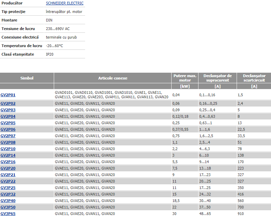Open the SCHNEIDER ELECTRIC manufacturer link
Image resolution: width=271 pixels, height=216 pixels.
point(65,3)
